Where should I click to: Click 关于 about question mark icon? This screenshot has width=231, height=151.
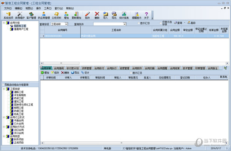[x=146, y=15]
